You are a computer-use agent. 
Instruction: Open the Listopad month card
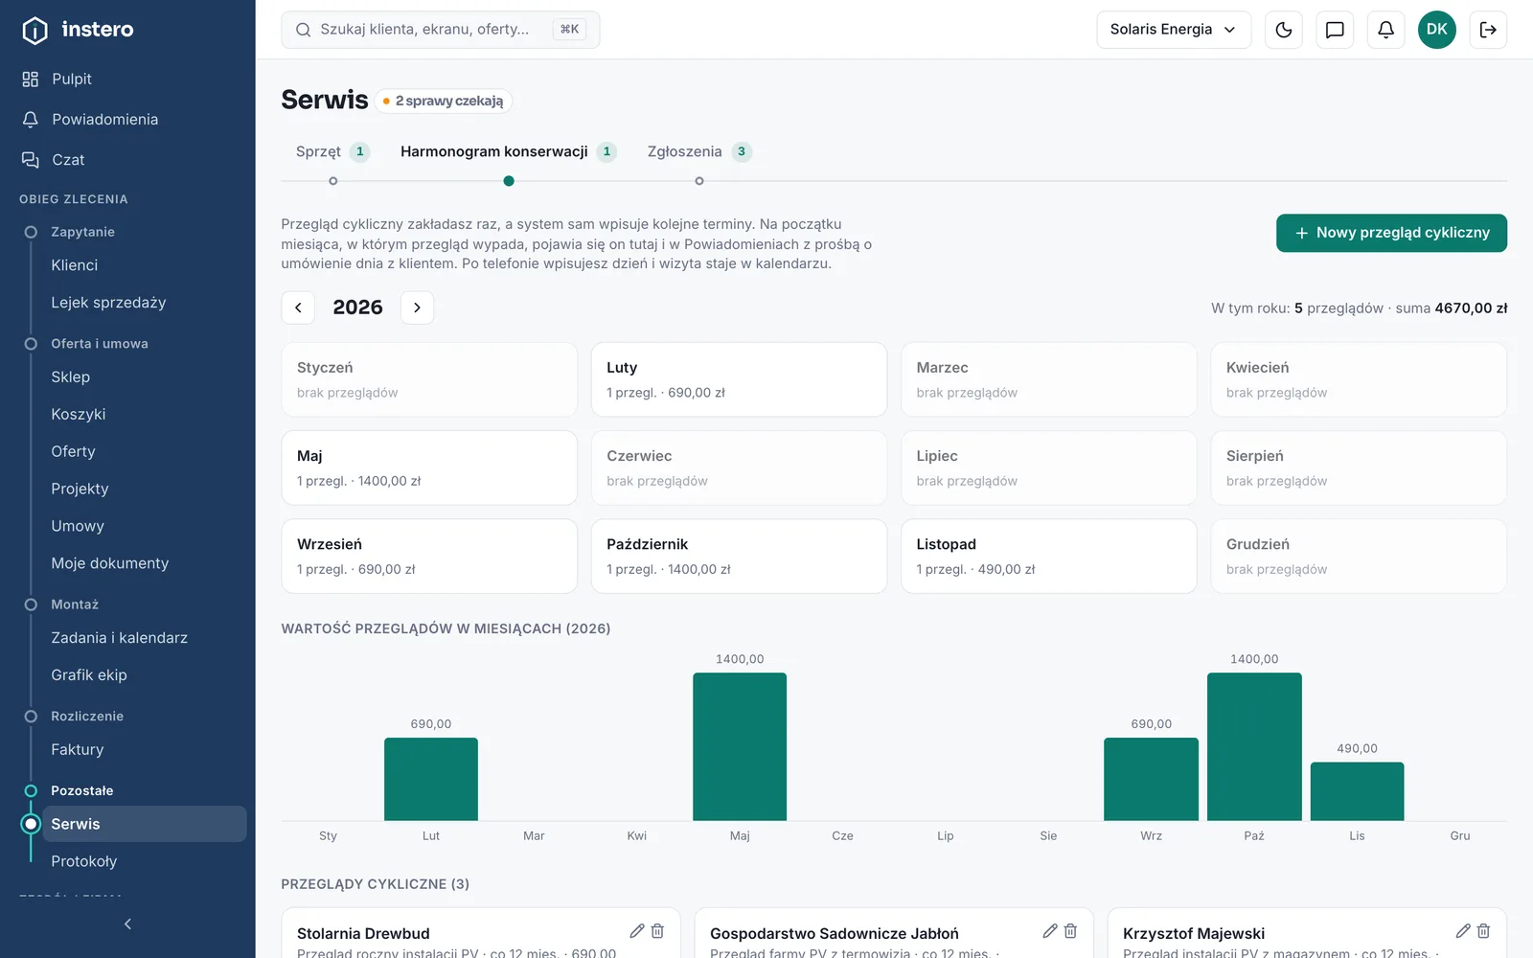coord(1048,556)
